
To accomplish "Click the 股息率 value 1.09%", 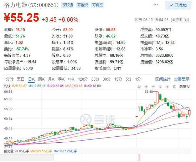I will click(x=72, y=62).
